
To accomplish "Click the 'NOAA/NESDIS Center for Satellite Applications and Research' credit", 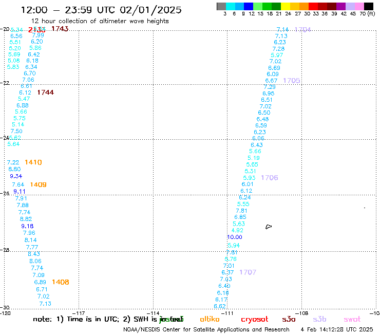I will 206,330.
